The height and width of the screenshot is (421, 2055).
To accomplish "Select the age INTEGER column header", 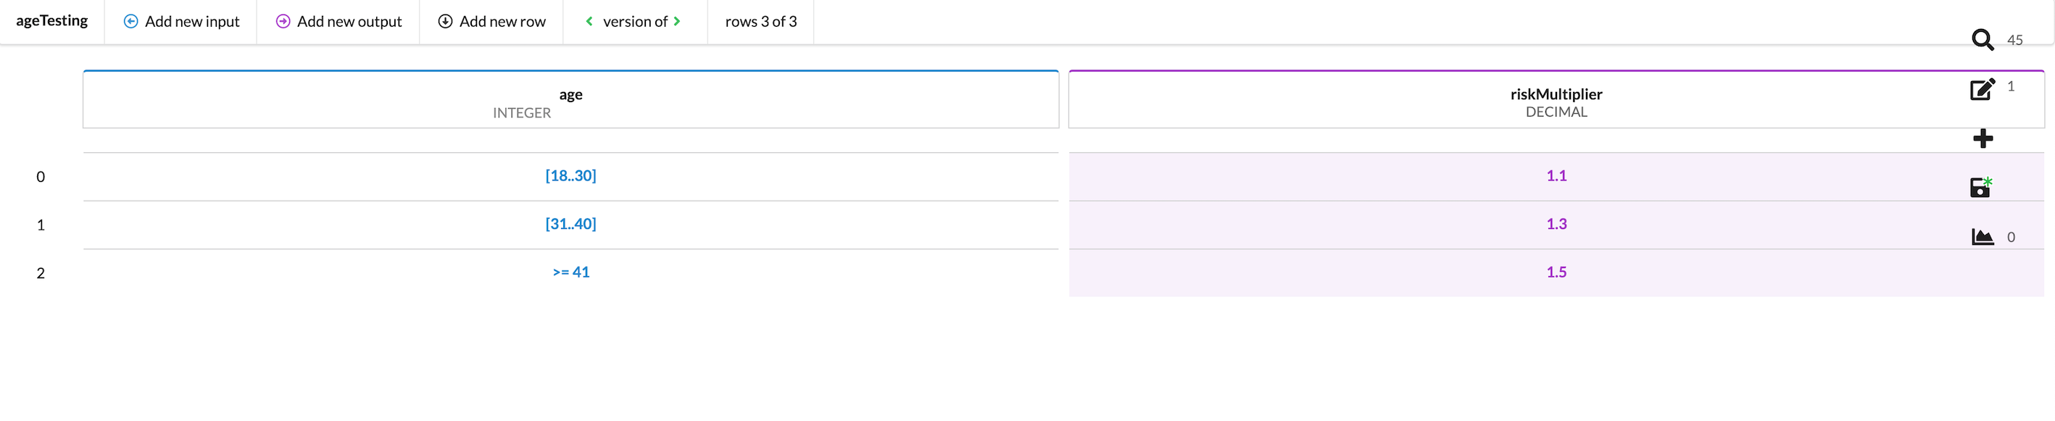I will click(570, 101).
